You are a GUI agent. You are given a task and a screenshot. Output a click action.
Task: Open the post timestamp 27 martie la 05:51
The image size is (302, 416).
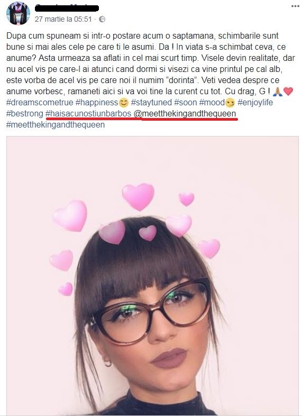coord(63,19)
